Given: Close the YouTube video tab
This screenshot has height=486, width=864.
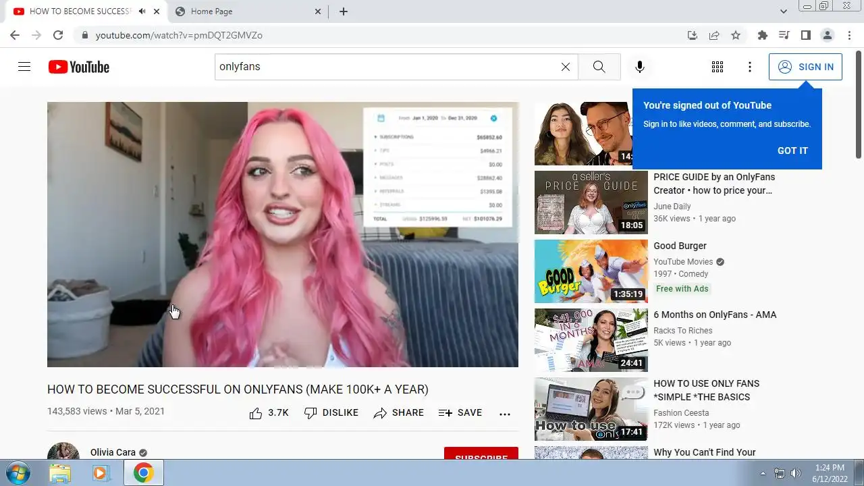Looking at the screenshot, I should (157, 11).
